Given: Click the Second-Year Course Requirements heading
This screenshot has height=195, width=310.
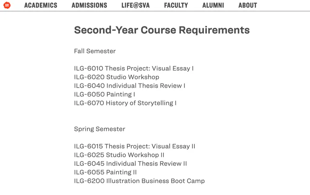Looking at the screenshot, I should [x=162, y=30].
